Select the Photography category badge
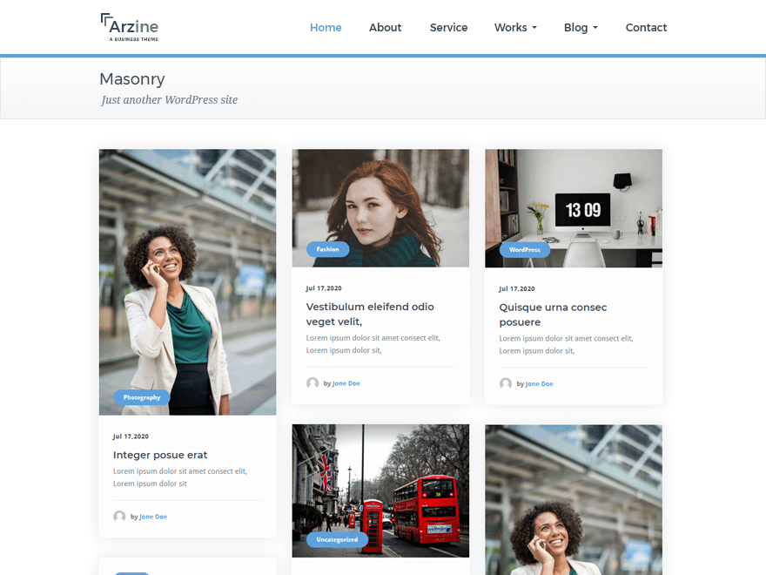Viewport: 766px width, 575px height. [141, 397]
